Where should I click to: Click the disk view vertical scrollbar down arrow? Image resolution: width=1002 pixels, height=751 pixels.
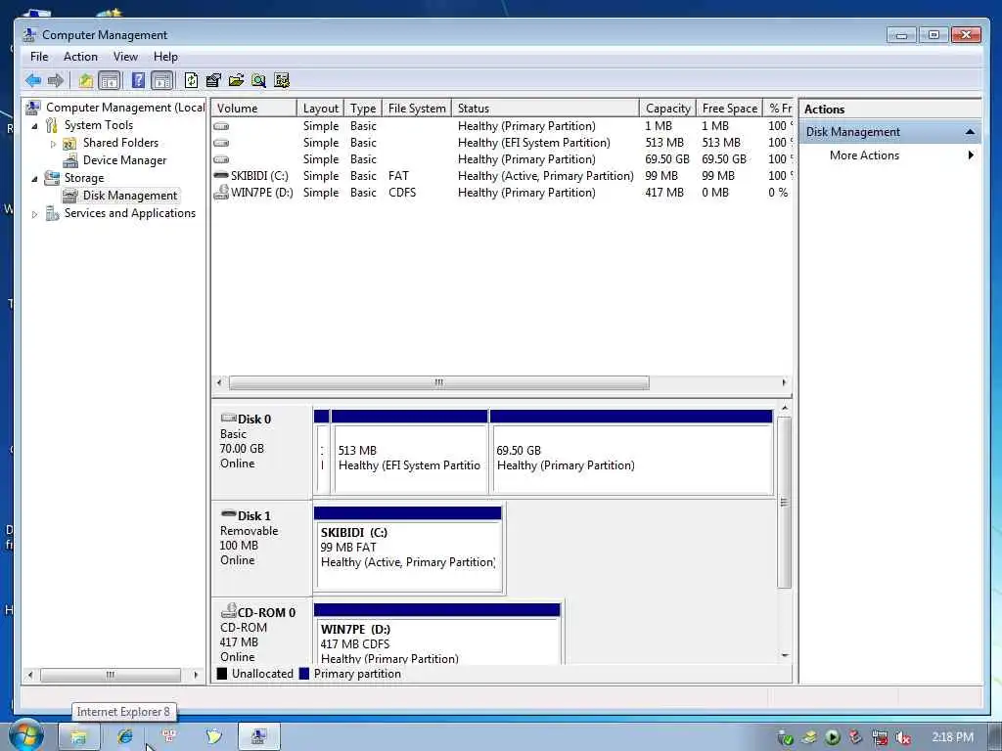coord(785,656)
